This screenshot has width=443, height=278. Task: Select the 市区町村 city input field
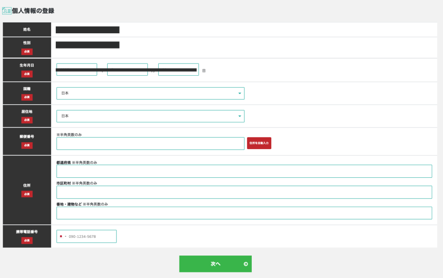(244, 192)
